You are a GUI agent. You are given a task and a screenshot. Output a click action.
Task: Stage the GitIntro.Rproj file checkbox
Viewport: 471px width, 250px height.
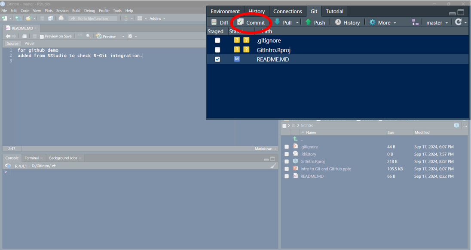pos(217,49)
